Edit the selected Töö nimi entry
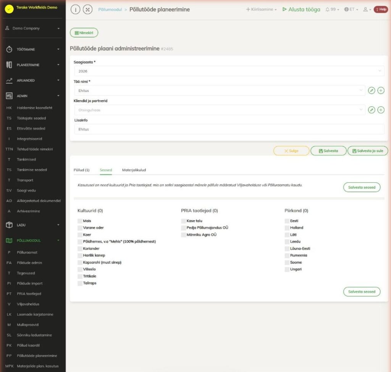This screenshot has width=391, height=372. point(372,90)
